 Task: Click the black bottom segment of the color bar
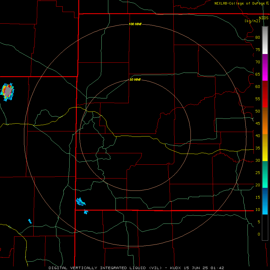click(265, 227)
